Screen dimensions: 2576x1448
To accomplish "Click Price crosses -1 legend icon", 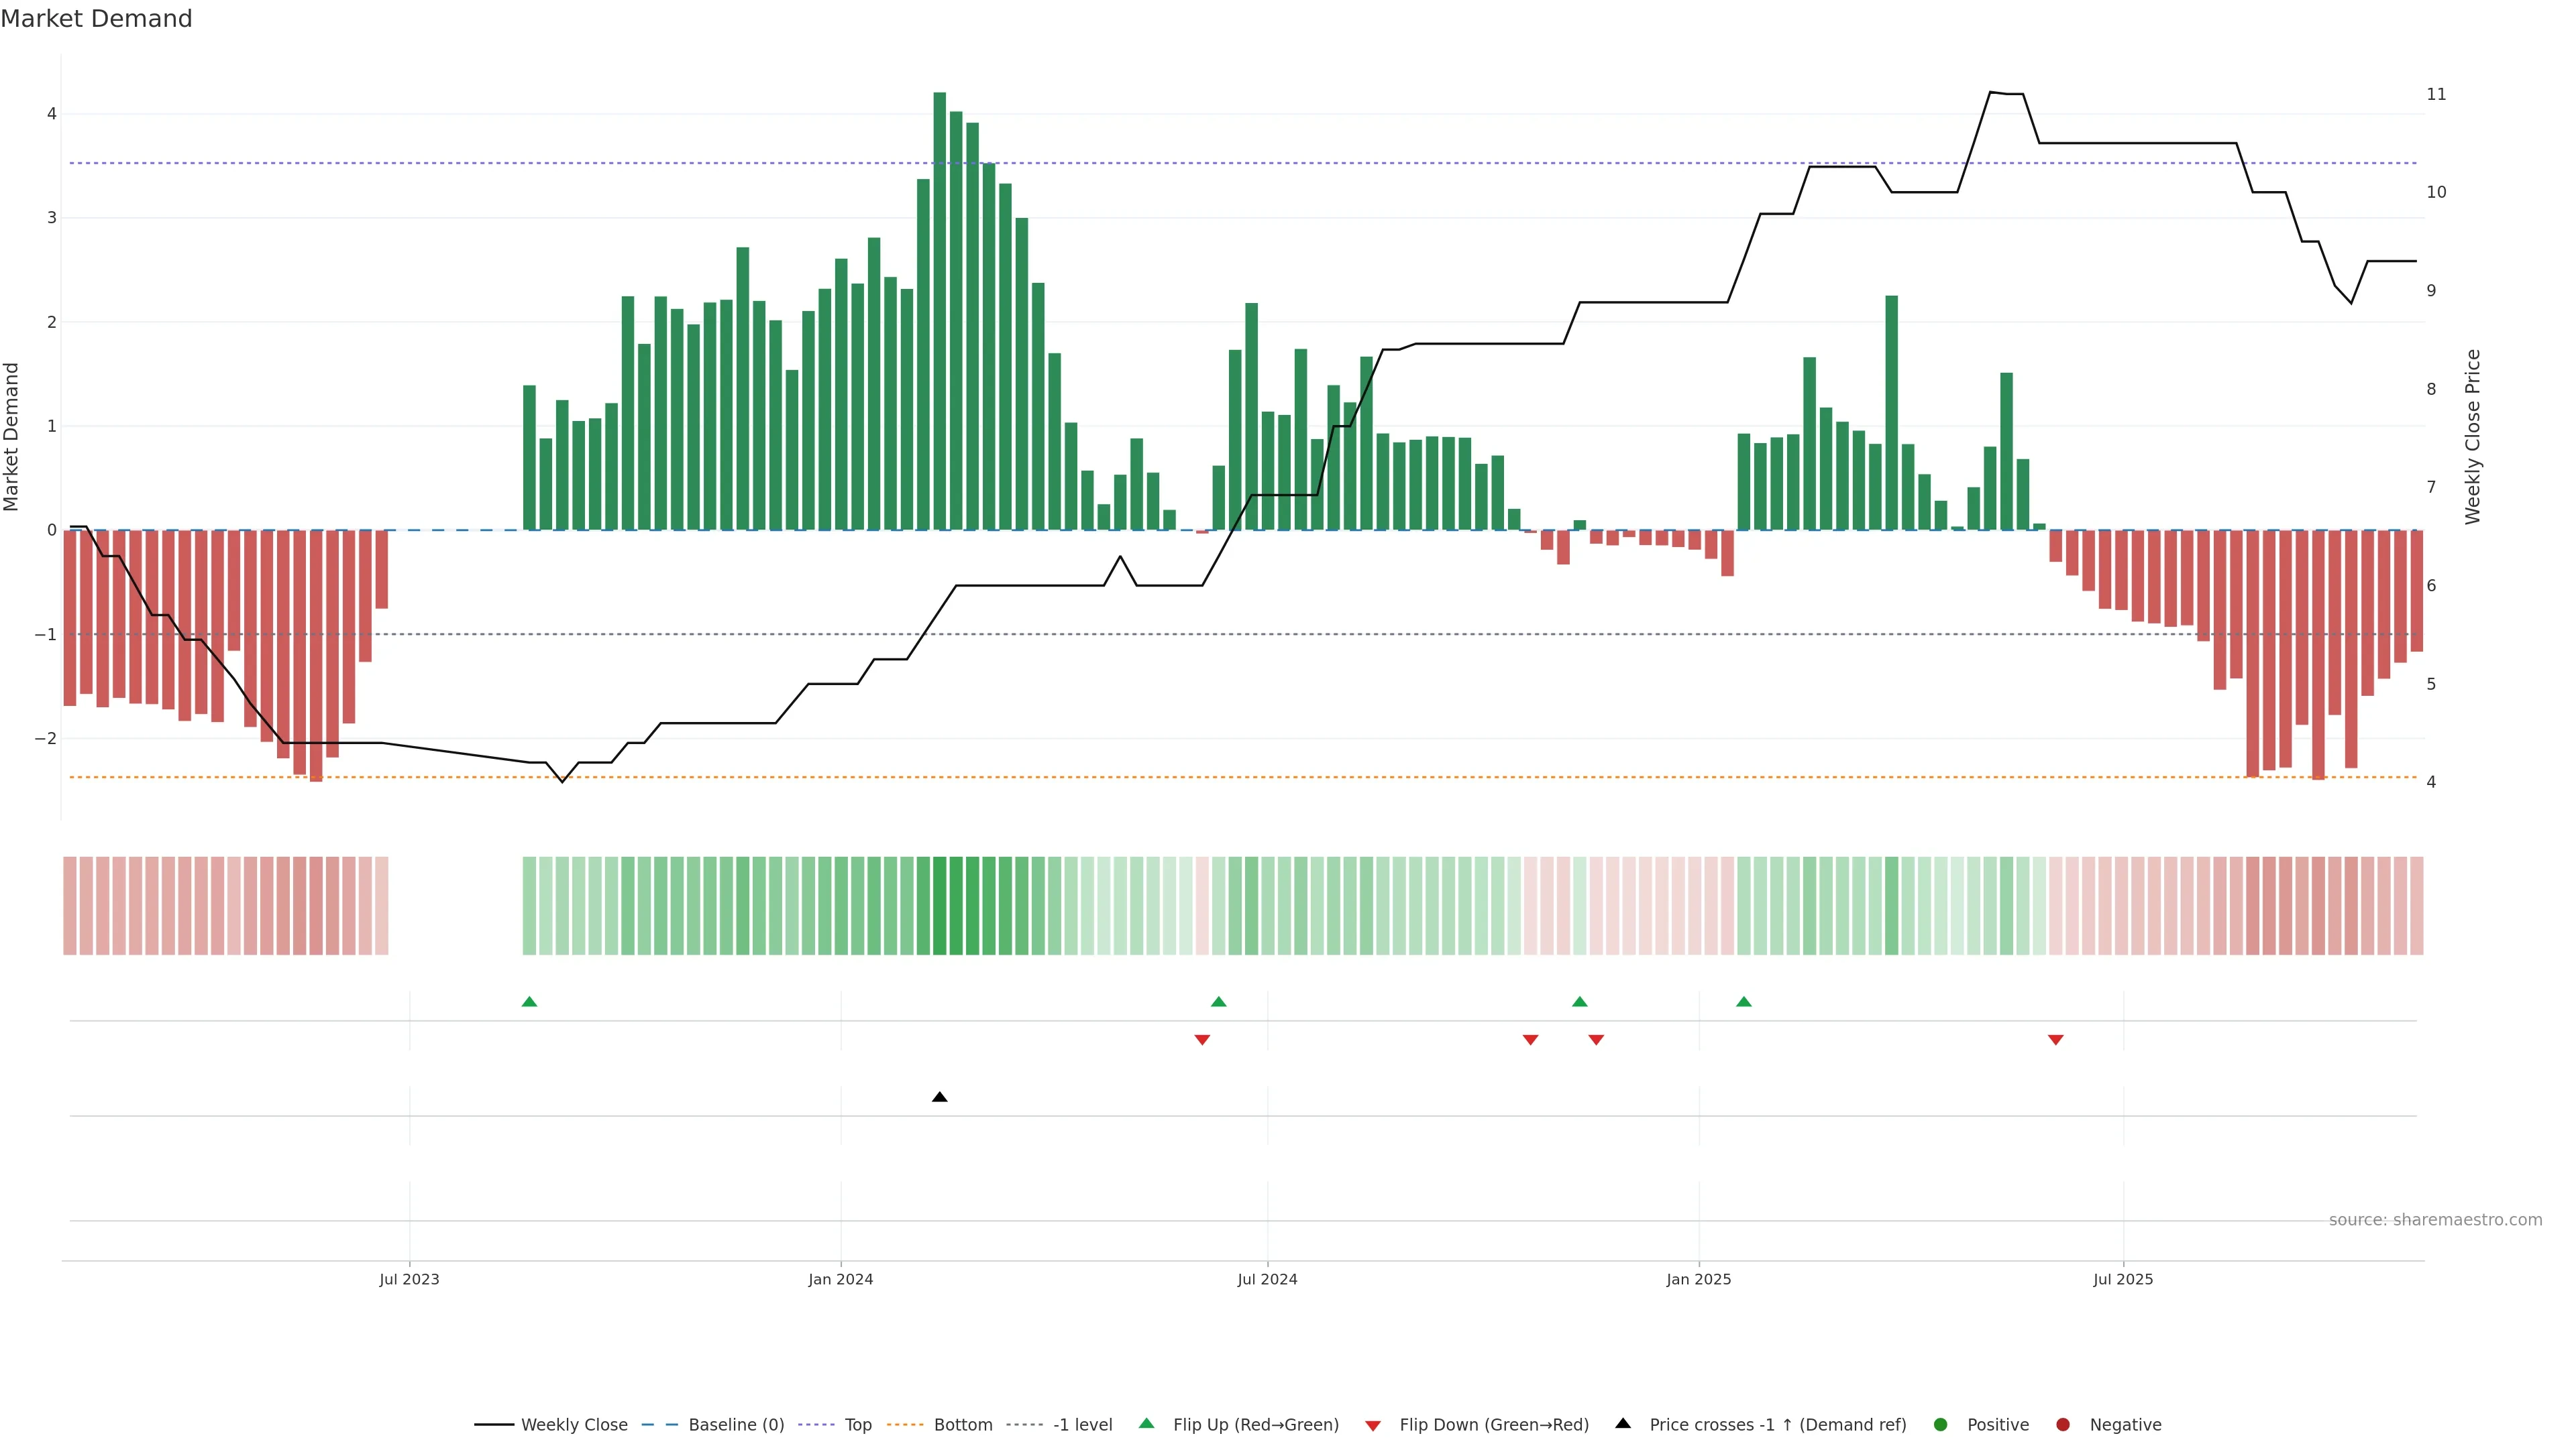I will [x=1622, y=1424].
